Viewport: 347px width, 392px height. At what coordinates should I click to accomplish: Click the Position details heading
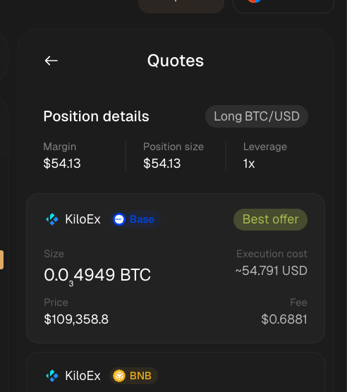click(x=96, y=116)
